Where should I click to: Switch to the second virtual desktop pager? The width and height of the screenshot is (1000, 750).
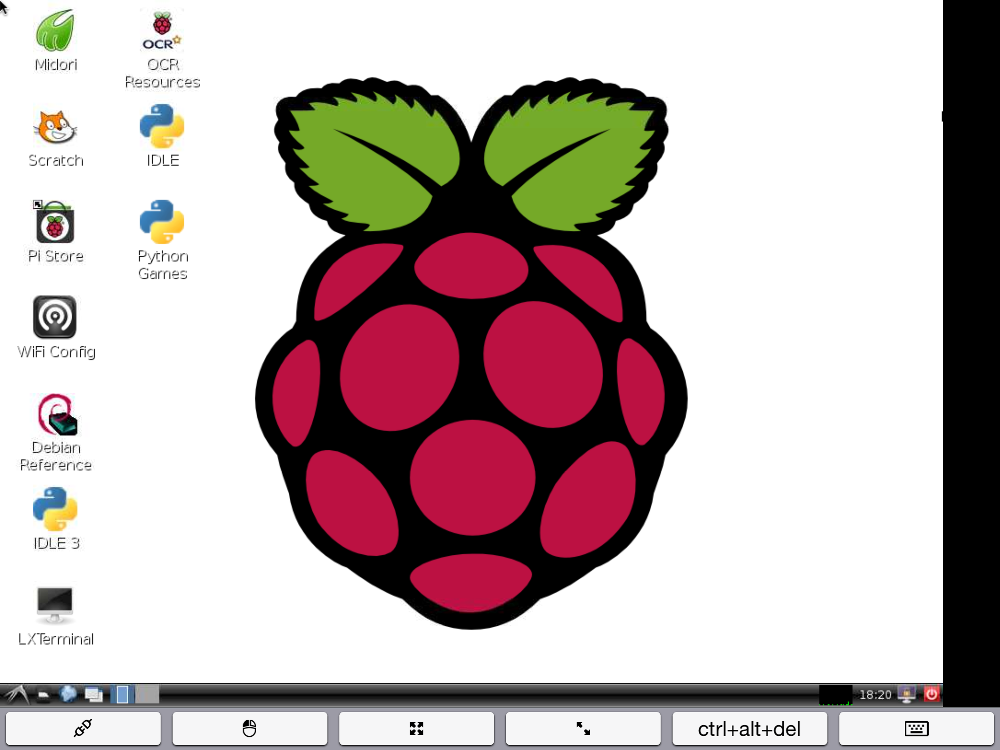(x=147, y=694)
